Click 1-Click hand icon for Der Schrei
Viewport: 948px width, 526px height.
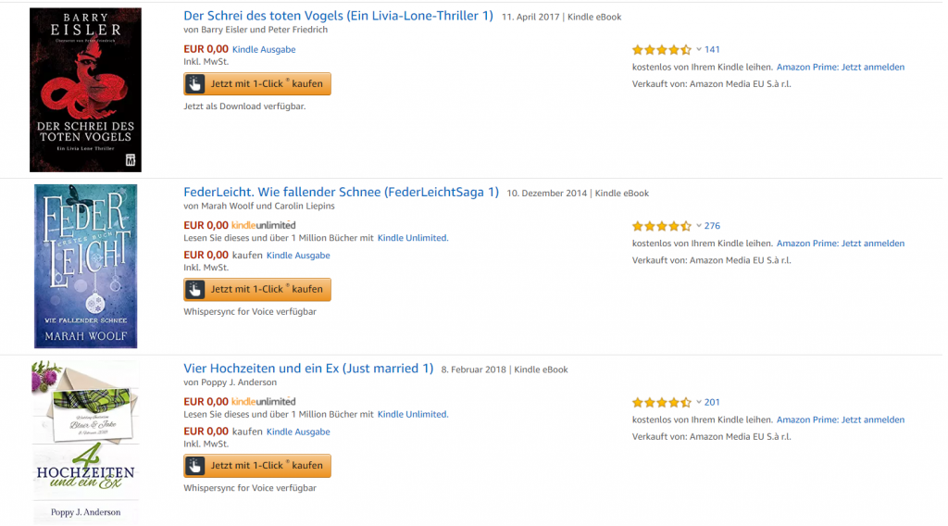(194, 84)
